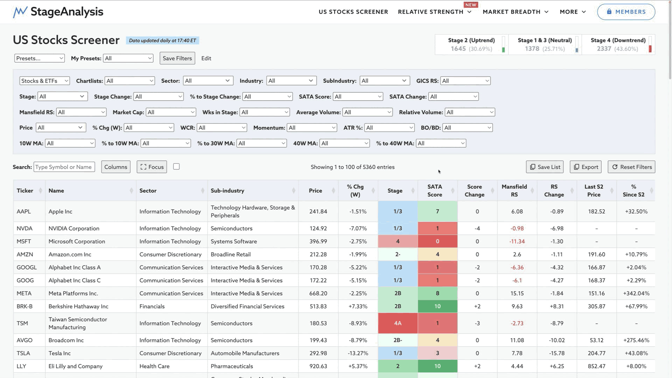The height and width of the screenshot is (378, 672).
Task: Click the Save Filters button
Action: (x=177, y=58)
